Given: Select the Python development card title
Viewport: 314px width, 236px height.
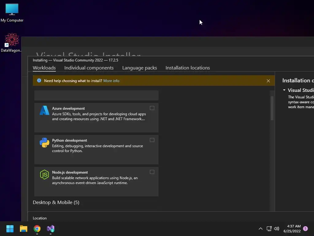Looking at the screenshot, I should (70, 140).
